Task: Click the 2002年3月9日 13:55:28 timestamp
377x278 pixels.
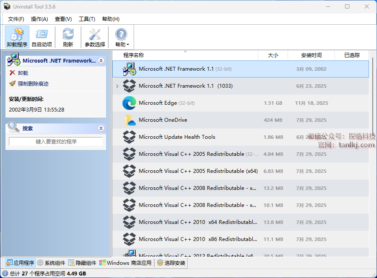Action: tap(37, 110)
